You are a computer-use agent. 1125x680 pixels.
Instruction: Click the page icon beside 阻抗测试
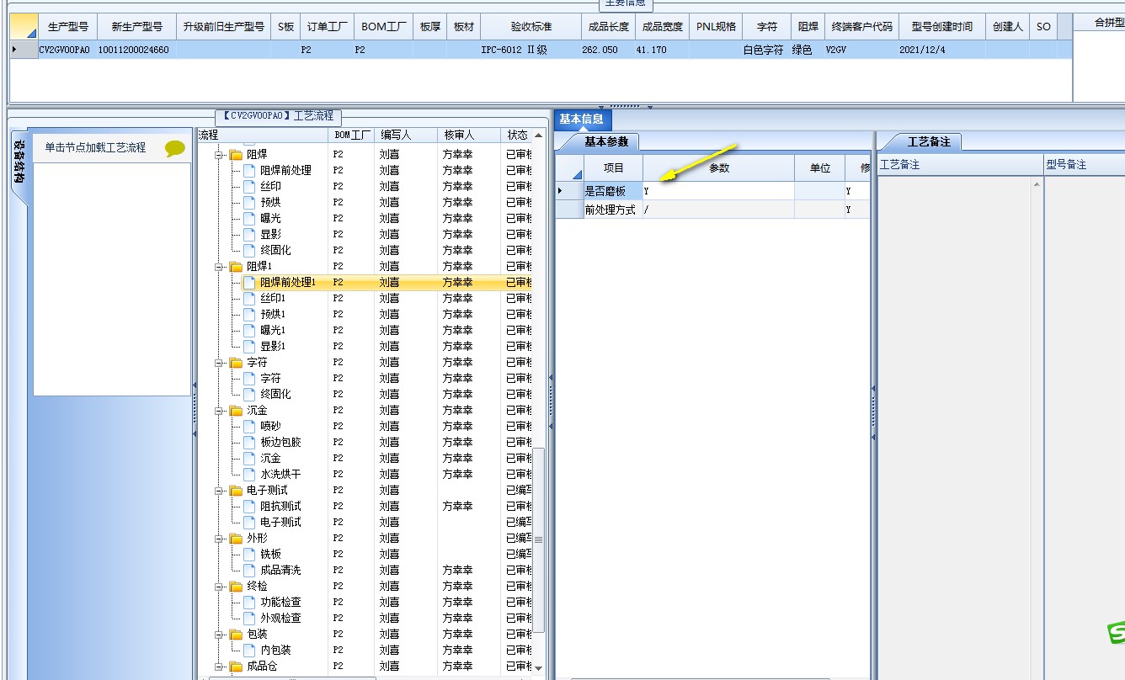click(x=249, y=506)
